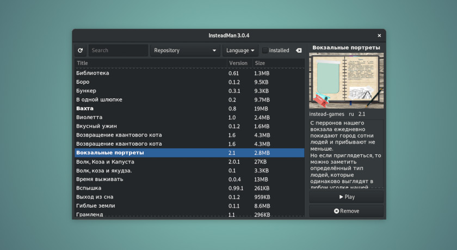457x250 pixels.
Task: Sort the list by Title column header
Action: pos(150,63)
